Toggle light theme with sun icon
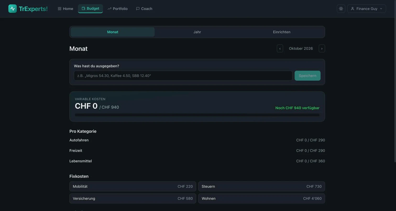This screenshot has width=396, height=211. 341,9
